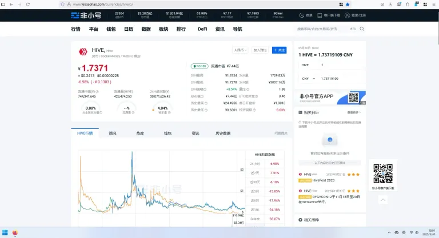Click the HIVE amount input in converter
The image size is (439, 238).
[x=340, y=65]
